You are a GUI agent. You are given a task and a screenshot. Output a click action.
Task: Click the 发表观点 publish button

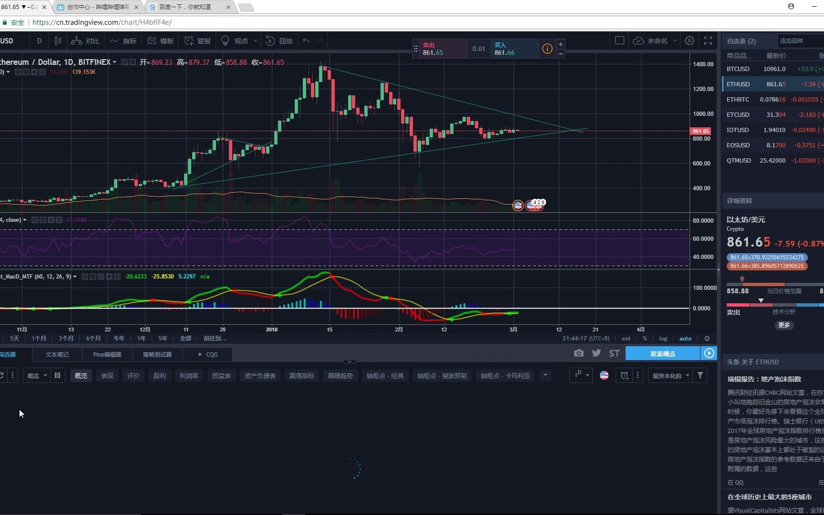coord(663,353)
